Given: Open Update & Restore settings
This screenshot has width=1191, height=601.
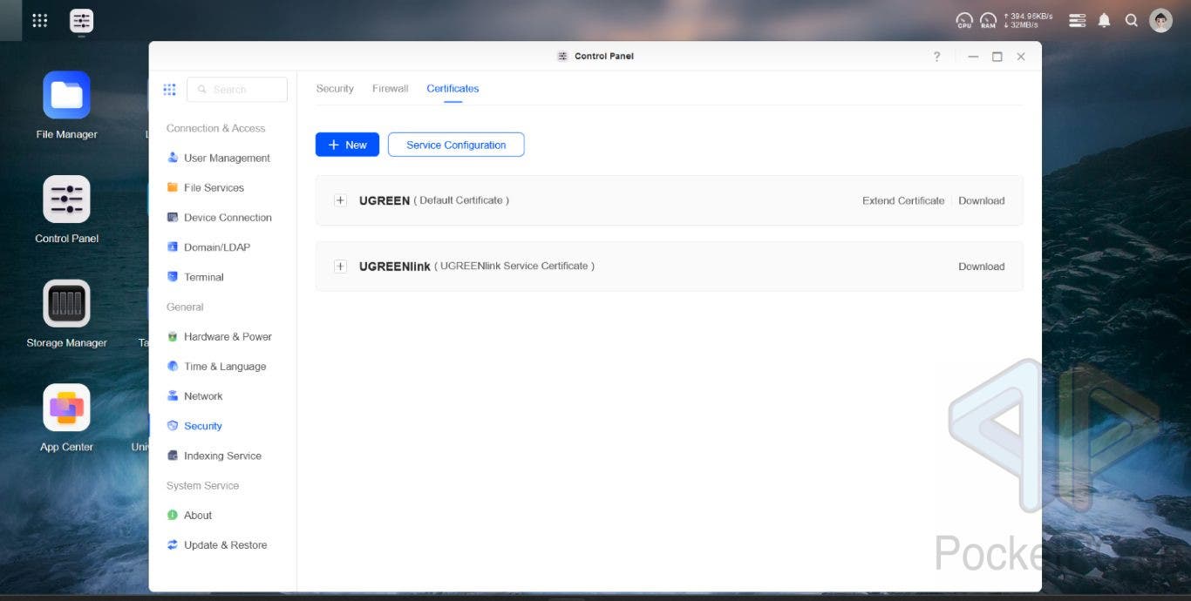Looking at the screenshot, I should (x=217, y=545).
